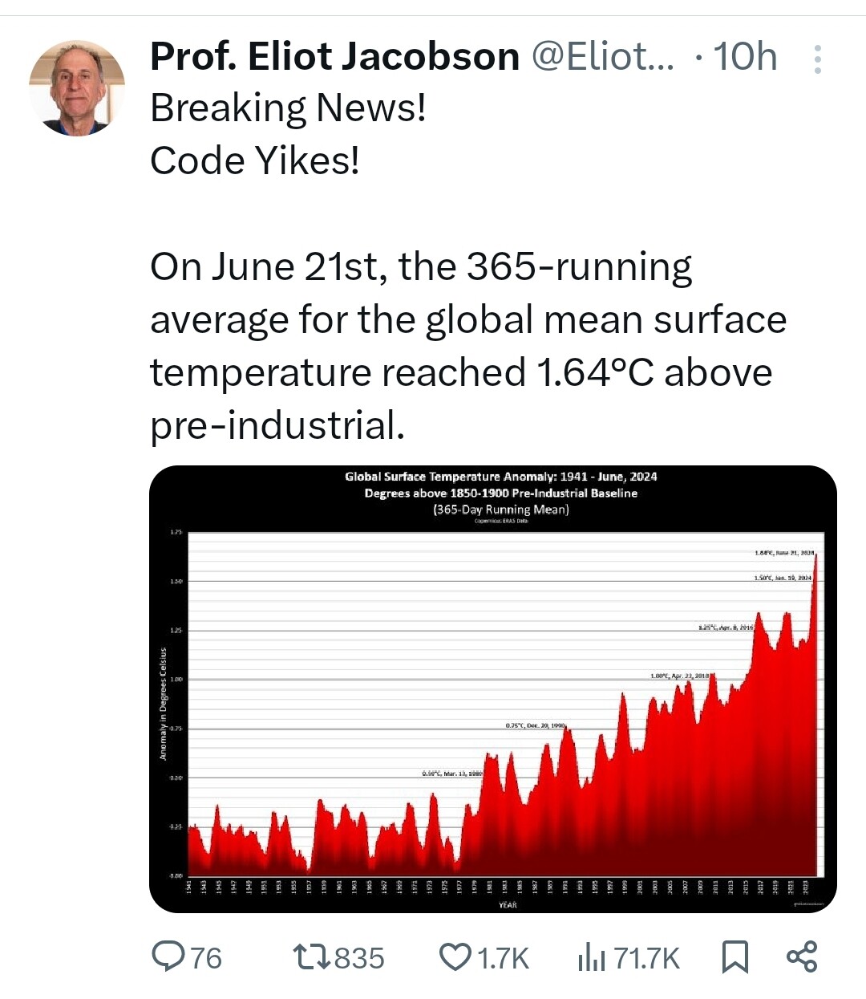Open Eliot Jacobson's profile avatar
This screenshot has height=999, width=866.
pos(77,88)
